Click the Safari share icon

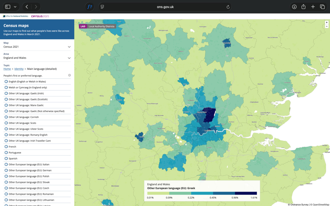click(303, 7)
